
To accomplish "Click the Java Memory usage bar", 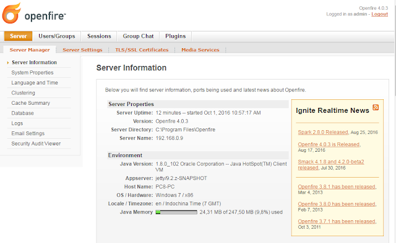I will point(176,212).
